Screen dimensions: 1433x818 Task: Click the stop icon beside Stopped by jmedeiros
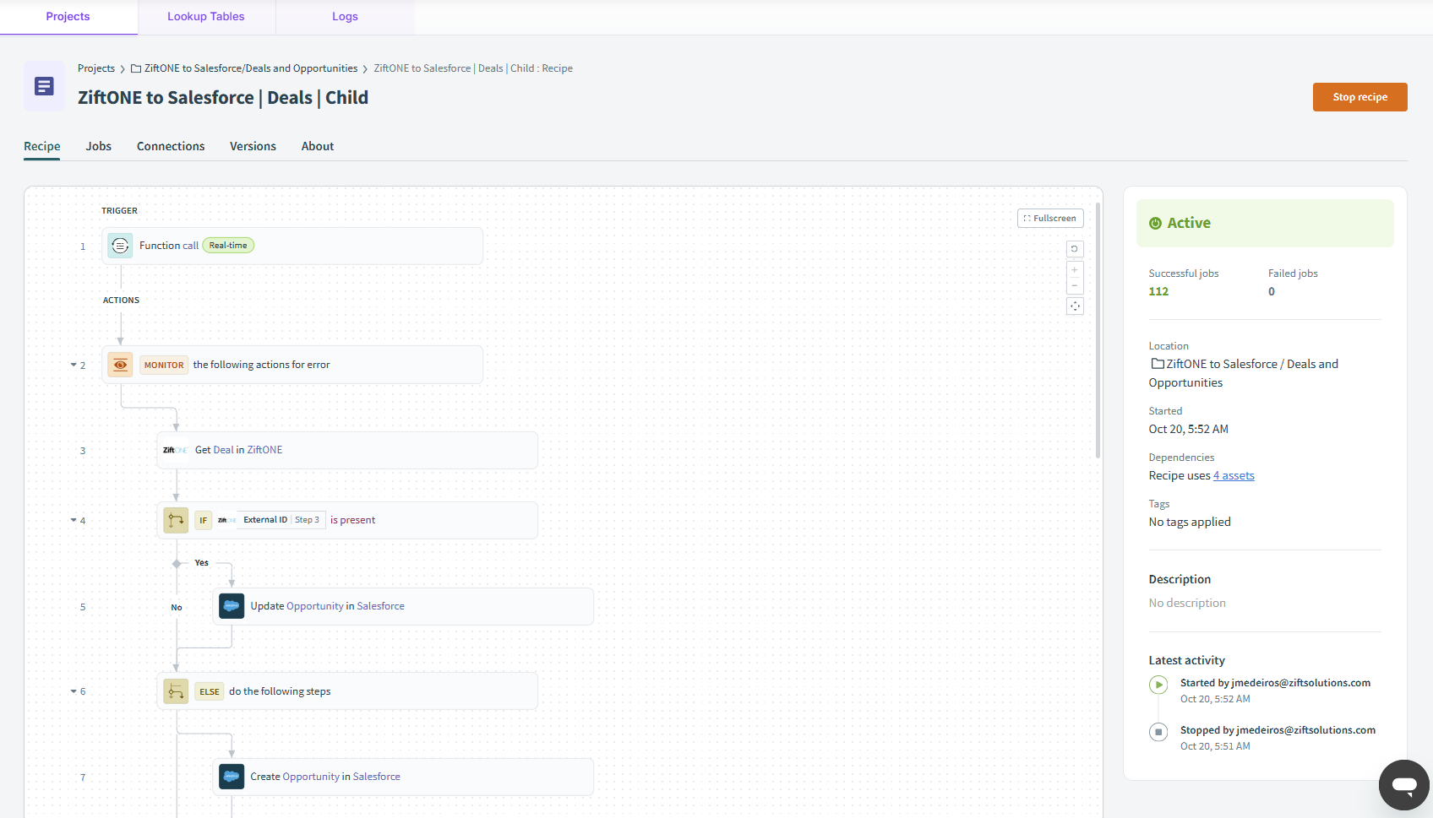(1158, 732)
